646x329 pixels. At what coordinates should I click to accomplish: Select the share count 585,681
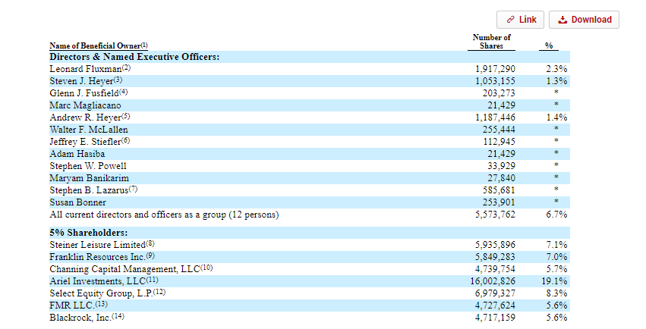point(499,190)
